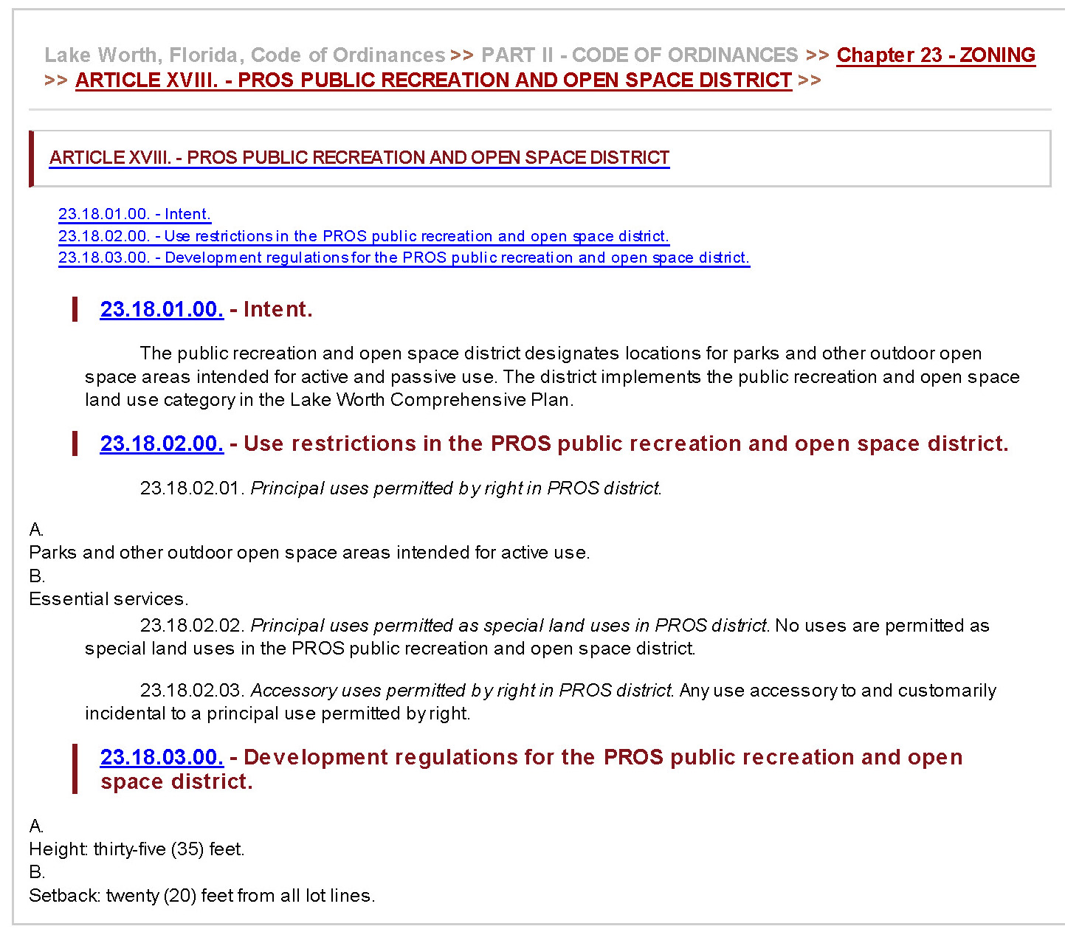Click 23.18.03.00. link in the Development regulations heading
The width and height of the screenshot is (1065, 929).
click(x=162, y=757)
